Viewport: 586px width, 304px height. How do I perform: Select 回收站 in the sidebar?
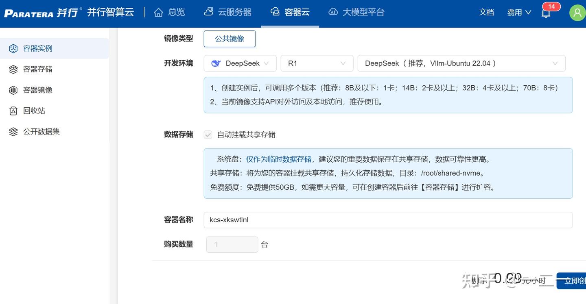pyautogui.click(x=55, y=111)
